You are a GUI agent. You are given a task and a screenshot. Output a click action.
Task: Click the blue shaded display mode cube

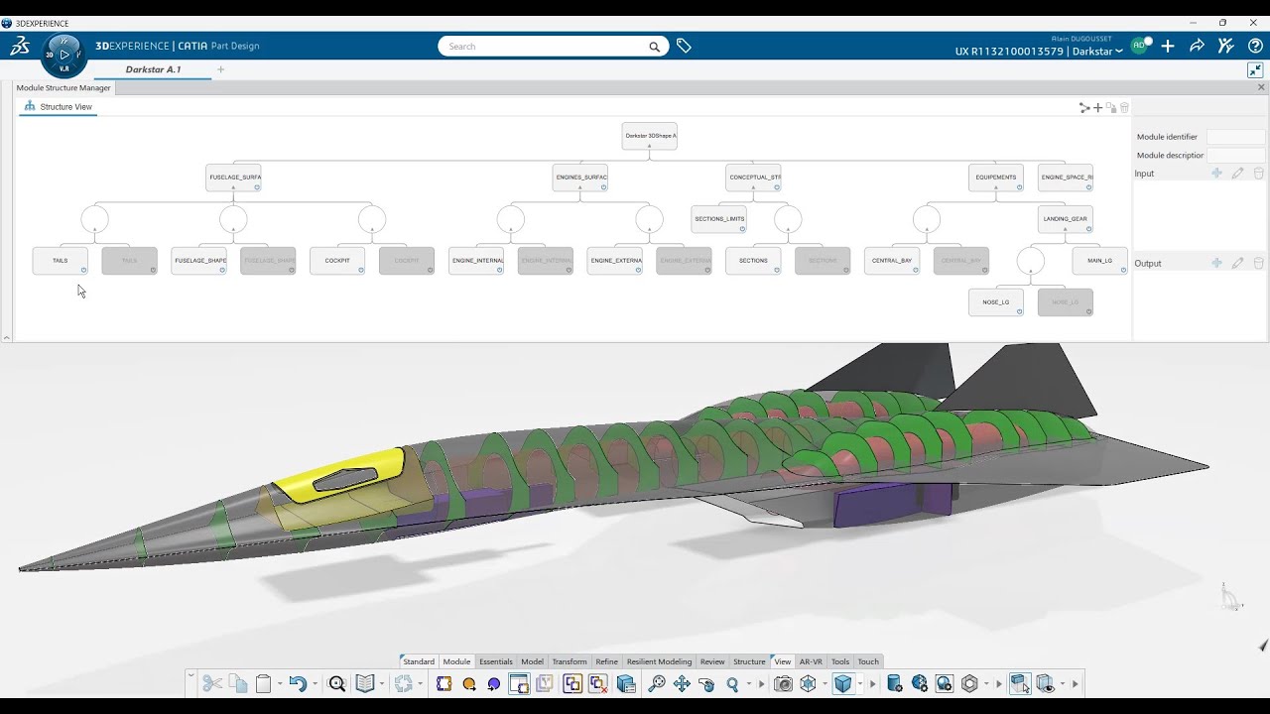point(843,683)
